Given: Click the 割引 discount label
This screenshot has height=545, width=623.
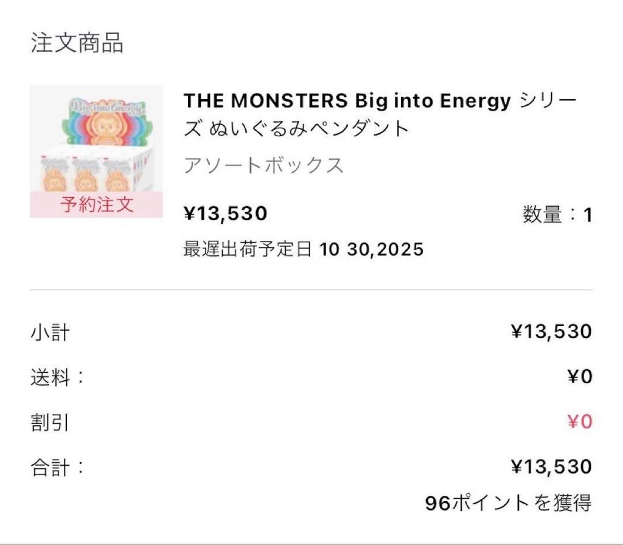Looking at the screenshot, I should [50, 422].
